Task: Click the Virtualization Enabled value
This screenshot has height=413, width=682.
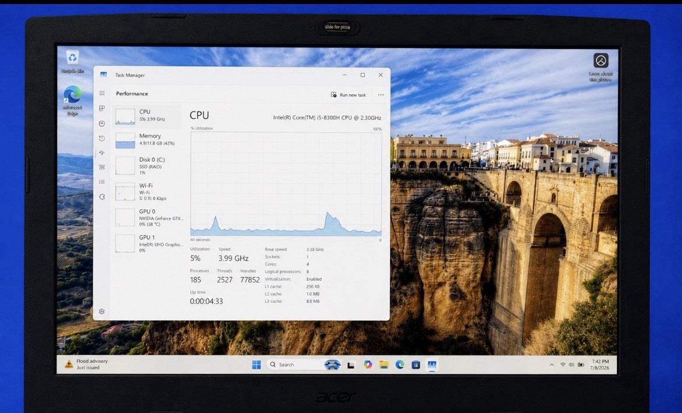Action: tap(314, 279)
